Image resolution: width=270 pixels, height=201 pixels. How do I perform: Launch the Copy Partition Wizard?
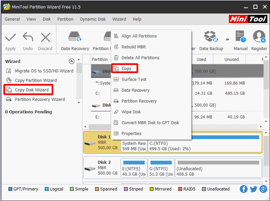pos(36,80)
